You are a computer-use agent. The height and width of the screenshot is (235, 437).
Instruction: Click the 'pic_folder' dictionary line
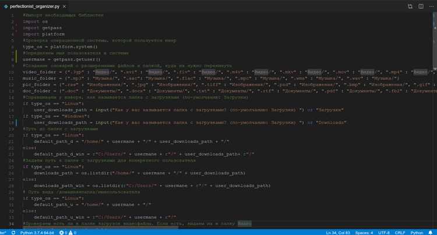230,85
